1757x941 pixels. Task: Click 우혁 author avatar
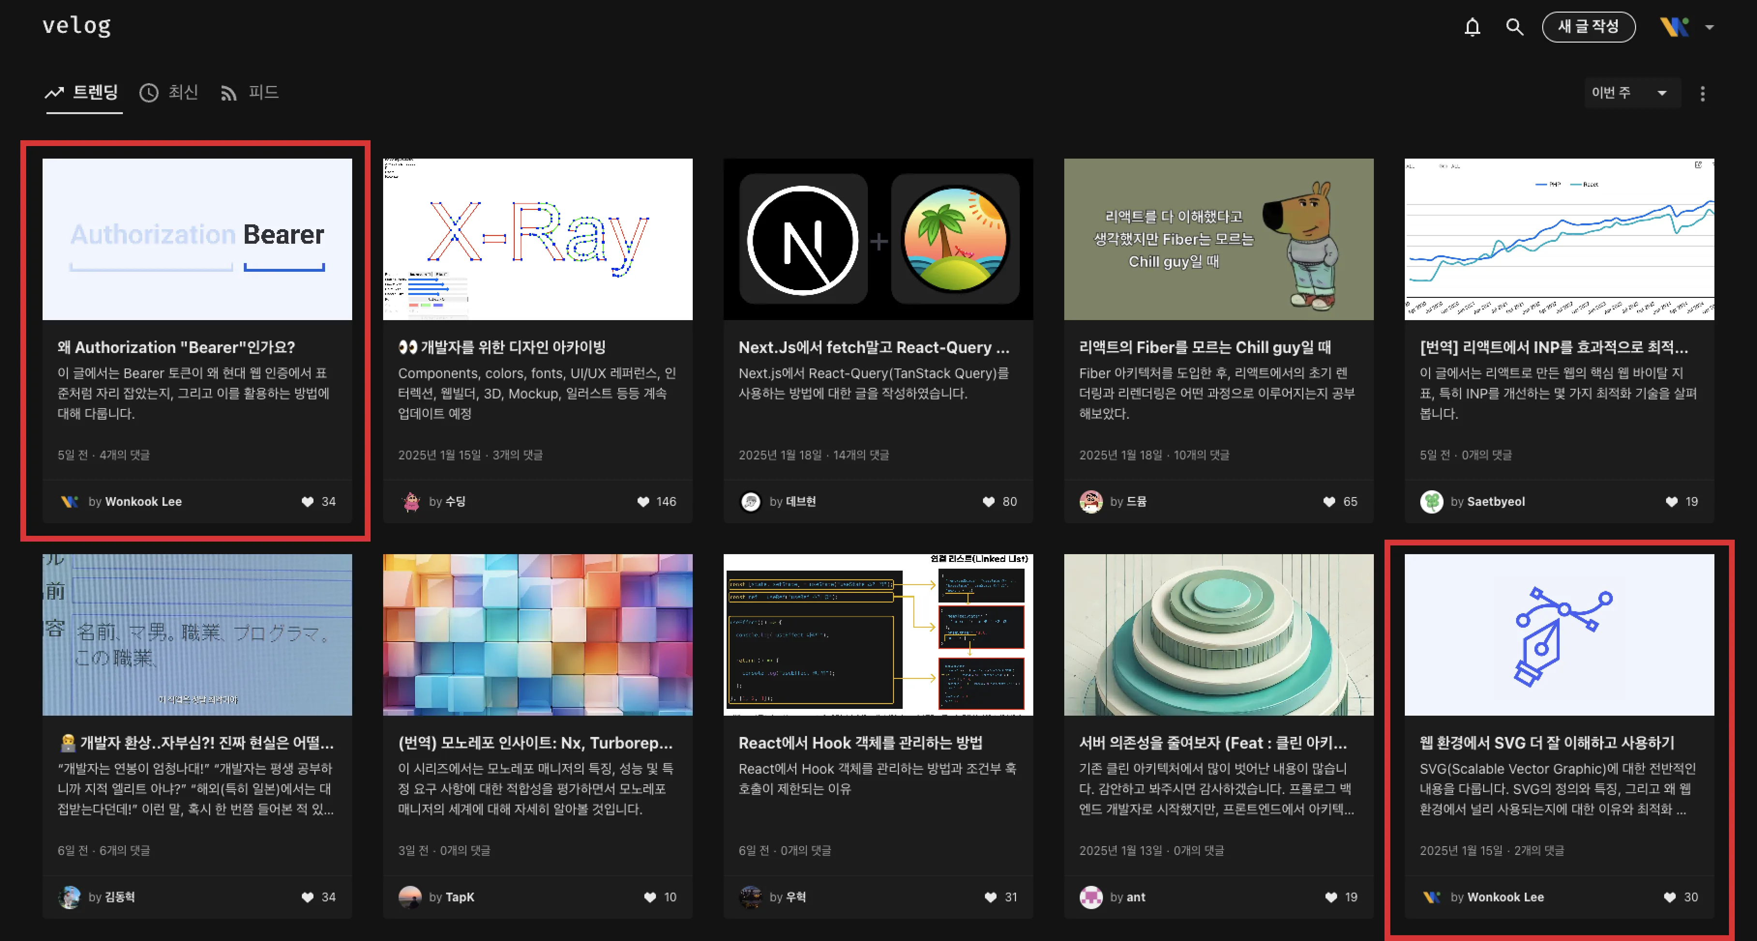[750, 897]
